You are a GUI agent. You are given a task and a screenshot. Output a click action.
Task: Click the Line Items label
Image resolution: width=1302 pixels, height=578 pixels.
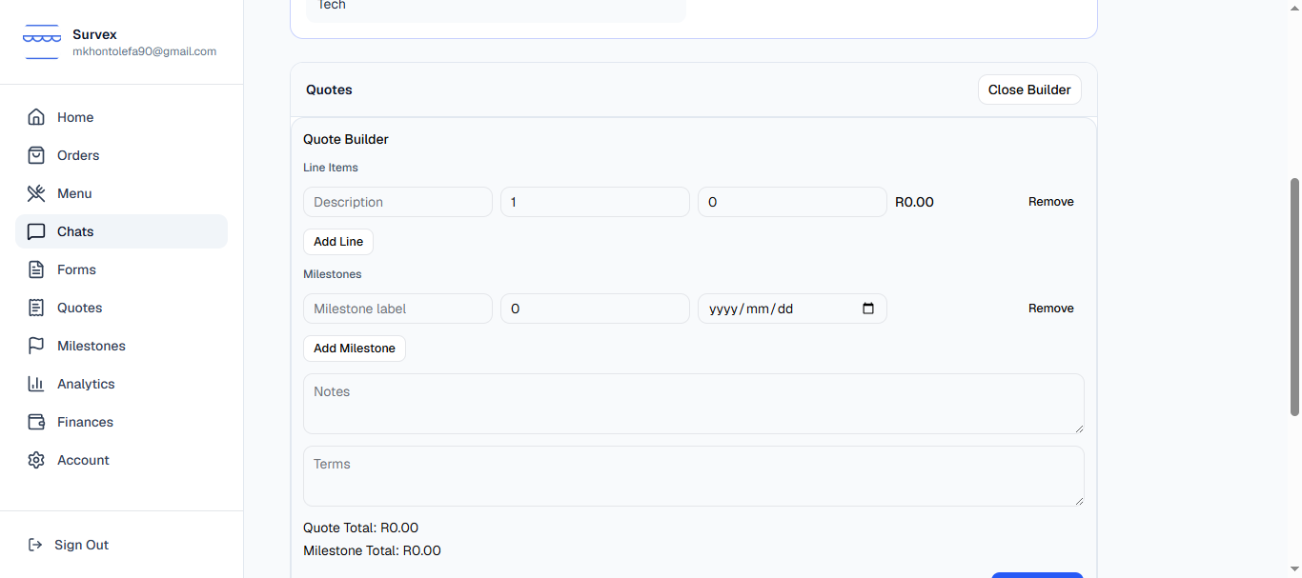click(x=331, y=168)
